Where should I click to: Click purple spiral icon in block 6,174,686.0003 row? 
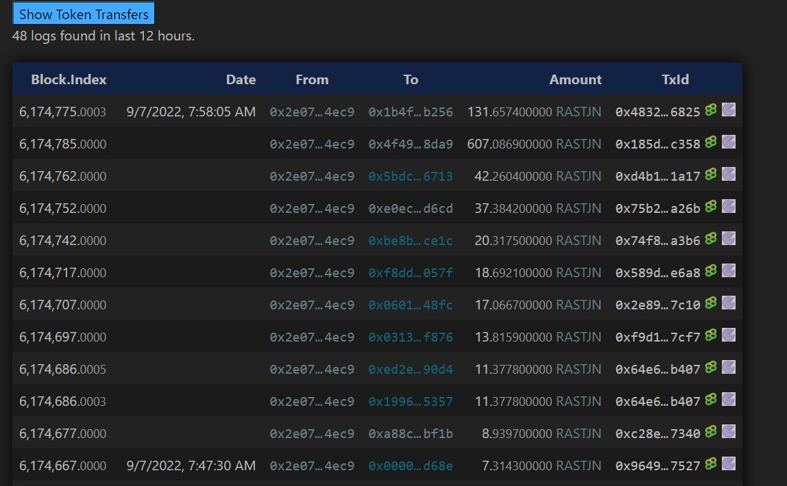[x=729, y=399]
